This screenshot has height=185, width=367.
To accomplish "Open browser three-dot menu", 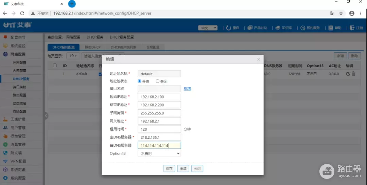I will pyautogui.click(x=361, y=13).
